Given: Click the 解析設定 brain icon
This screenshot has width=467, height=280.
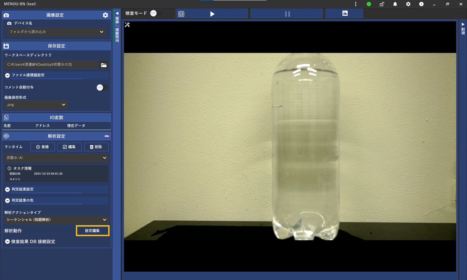Looking at the screenshot, I should 6,136.
